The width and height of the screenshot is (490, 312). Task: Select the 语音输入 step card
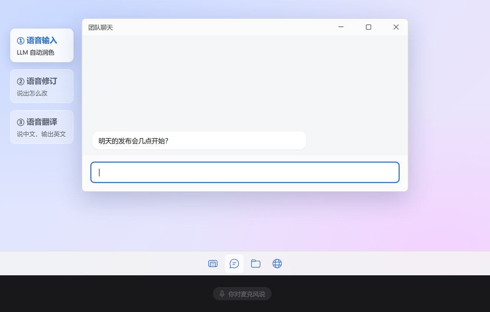click(42, 45)
